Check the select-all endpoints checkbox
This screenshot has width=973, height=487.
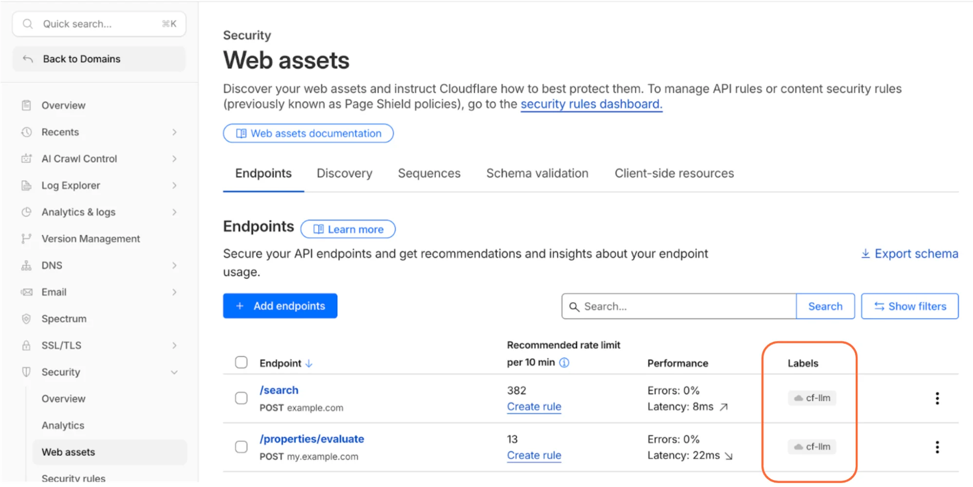pyautogui.click(x=241, y=362)
